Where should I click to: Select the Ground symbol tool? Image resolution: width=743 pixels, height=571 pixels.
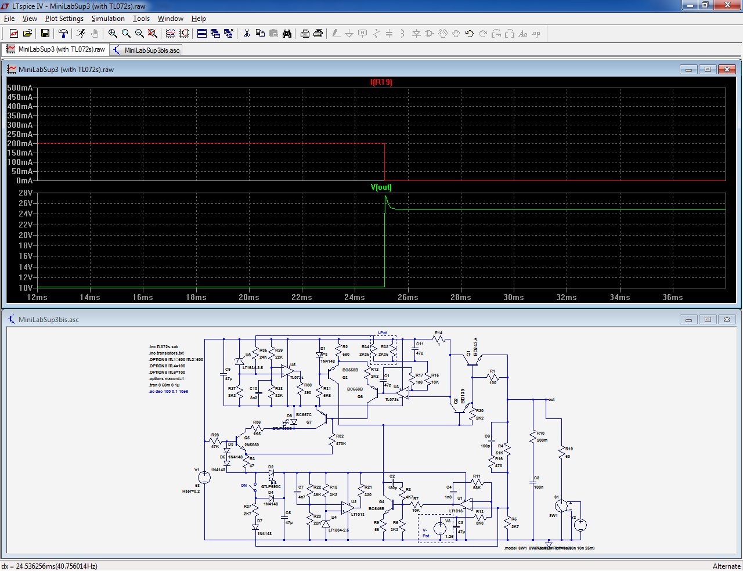pyautogui.click(x=349, y=34)
